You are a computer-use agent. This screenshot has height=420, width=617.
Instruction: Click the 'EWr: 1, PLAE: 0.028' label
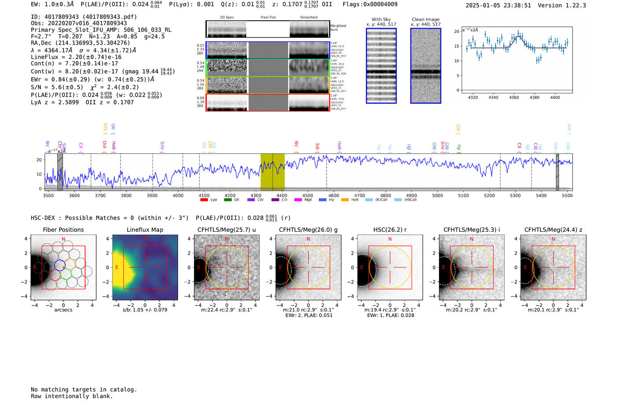click(390, 316)
